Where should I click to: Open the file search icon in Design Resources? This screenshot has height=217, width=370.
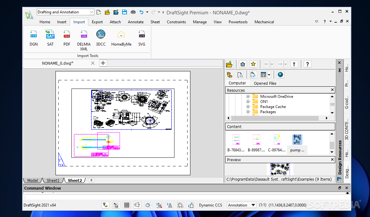tap(240, 75)
